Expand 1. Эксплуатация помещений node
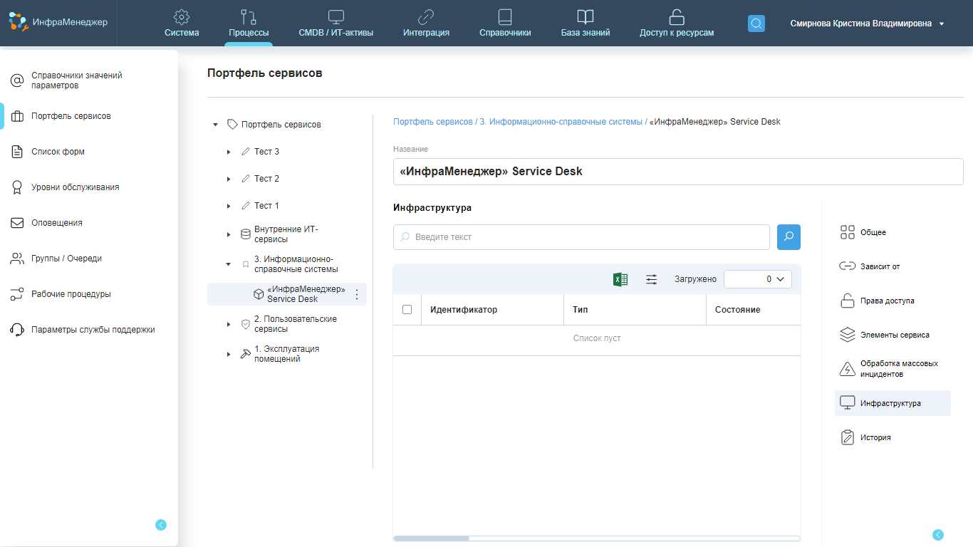973x547 pixels. pyautogui.click(x=229, y=354)
